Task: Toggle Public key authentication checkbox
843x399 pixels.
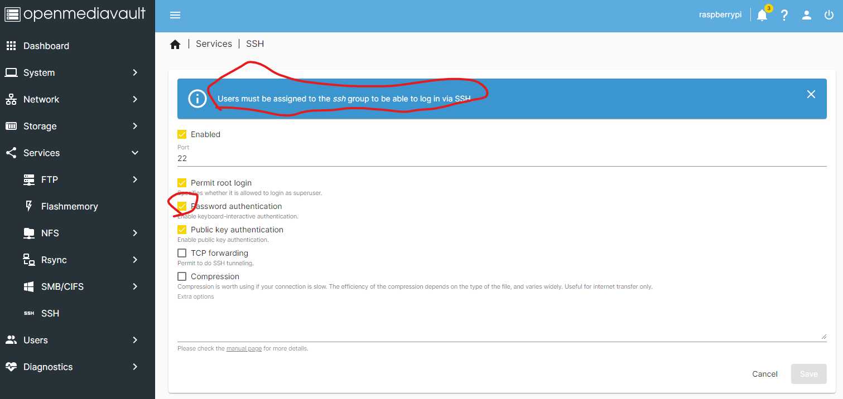Action: [x=182, y=230]
